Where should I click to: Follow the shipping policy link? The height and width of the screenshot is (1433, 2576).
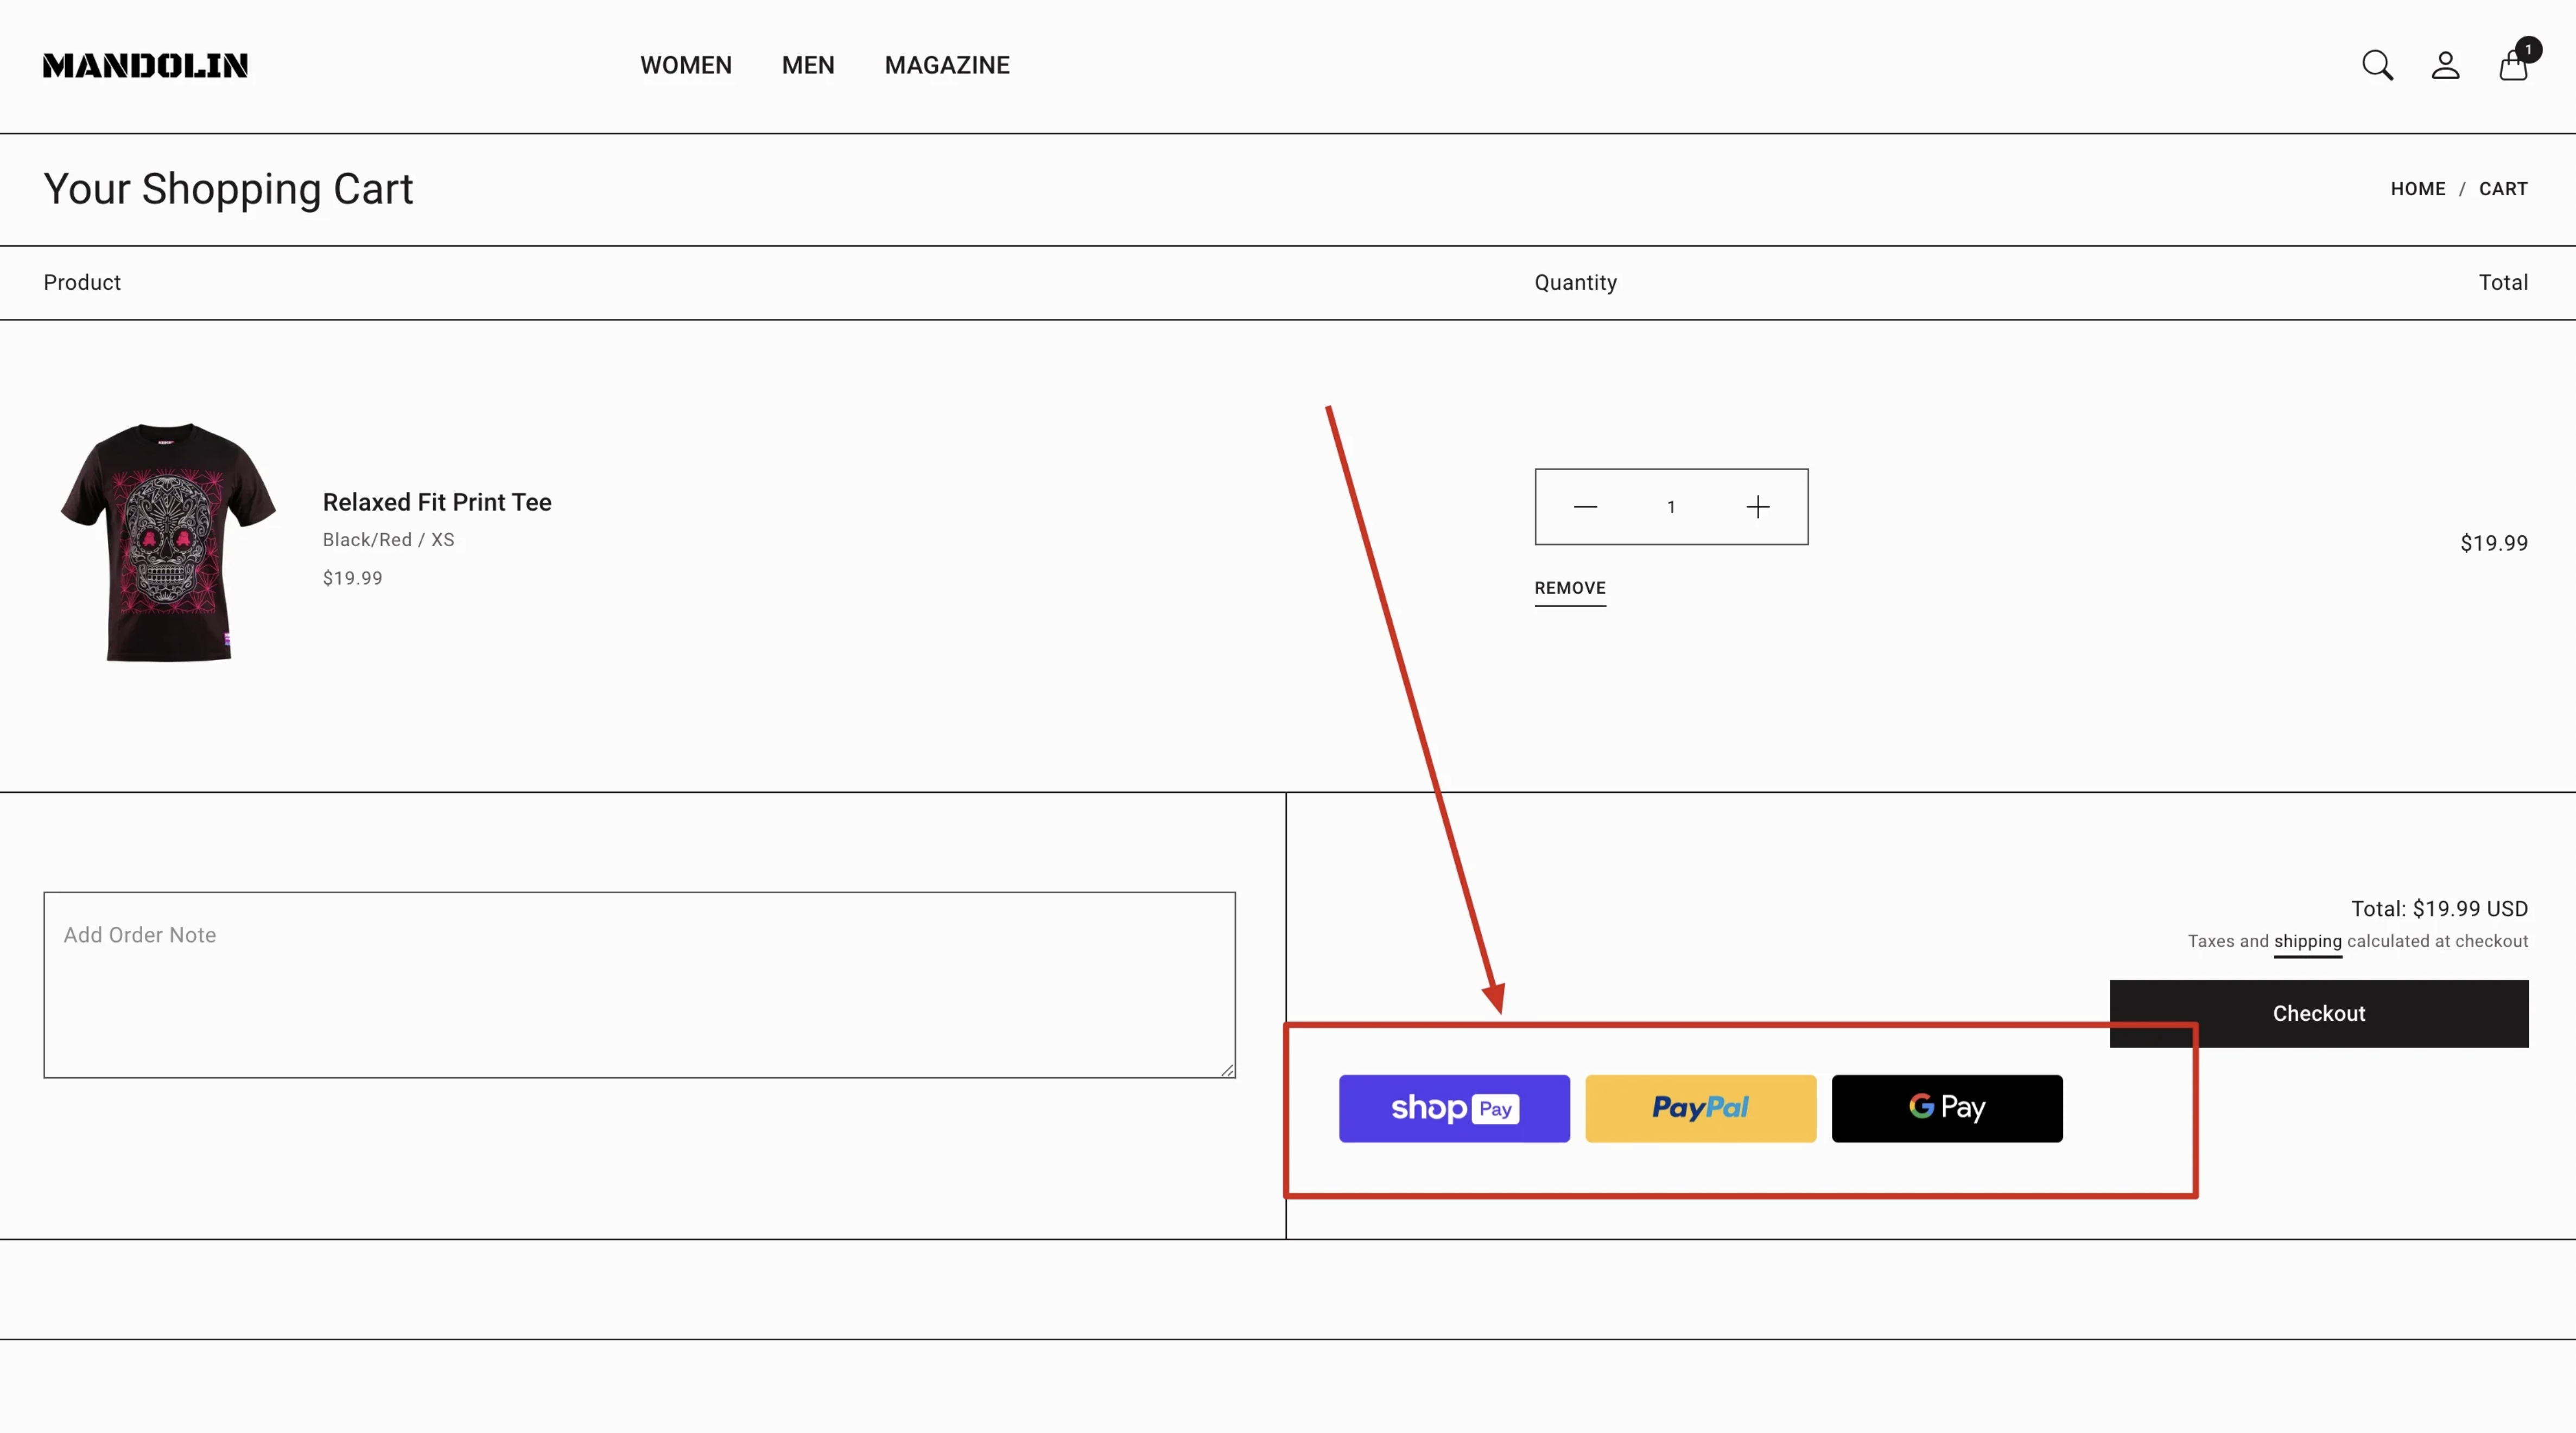pyautogui.click(x=2307, y=942)
